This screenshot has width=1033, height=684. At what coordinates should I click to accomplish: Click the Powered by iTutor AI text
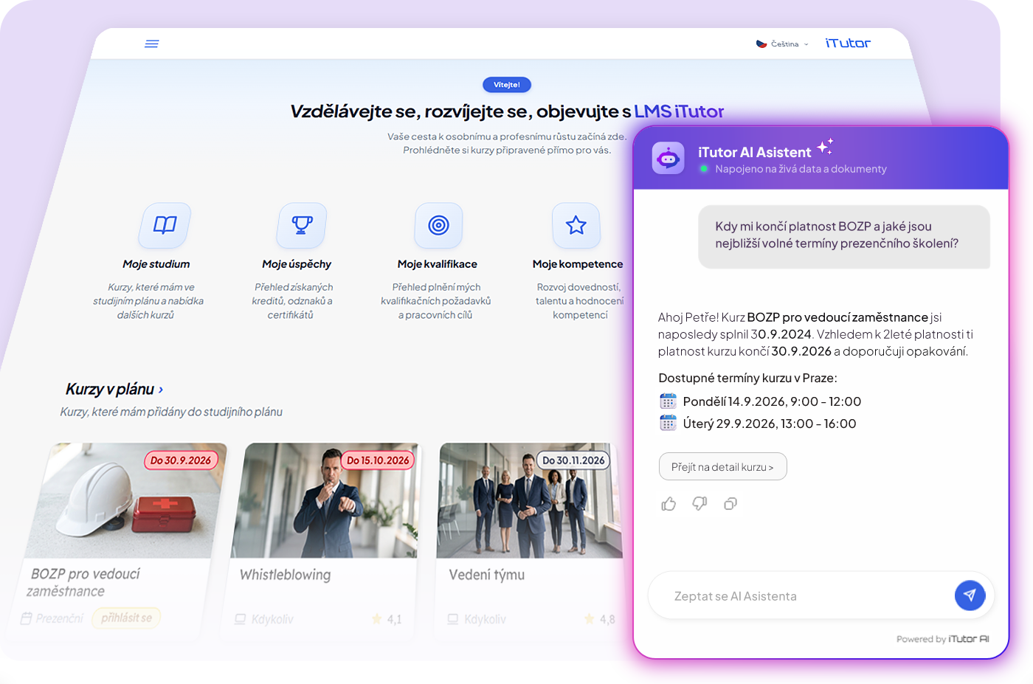(x=943, y=639)
